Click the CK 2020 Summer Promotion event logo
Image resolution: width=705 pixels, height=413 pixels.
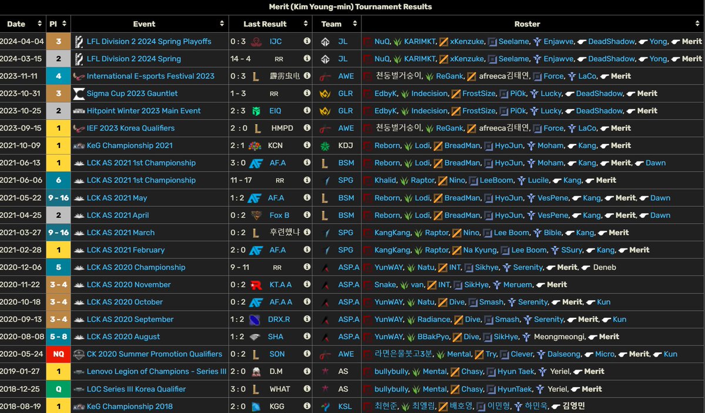click(79, 354)
